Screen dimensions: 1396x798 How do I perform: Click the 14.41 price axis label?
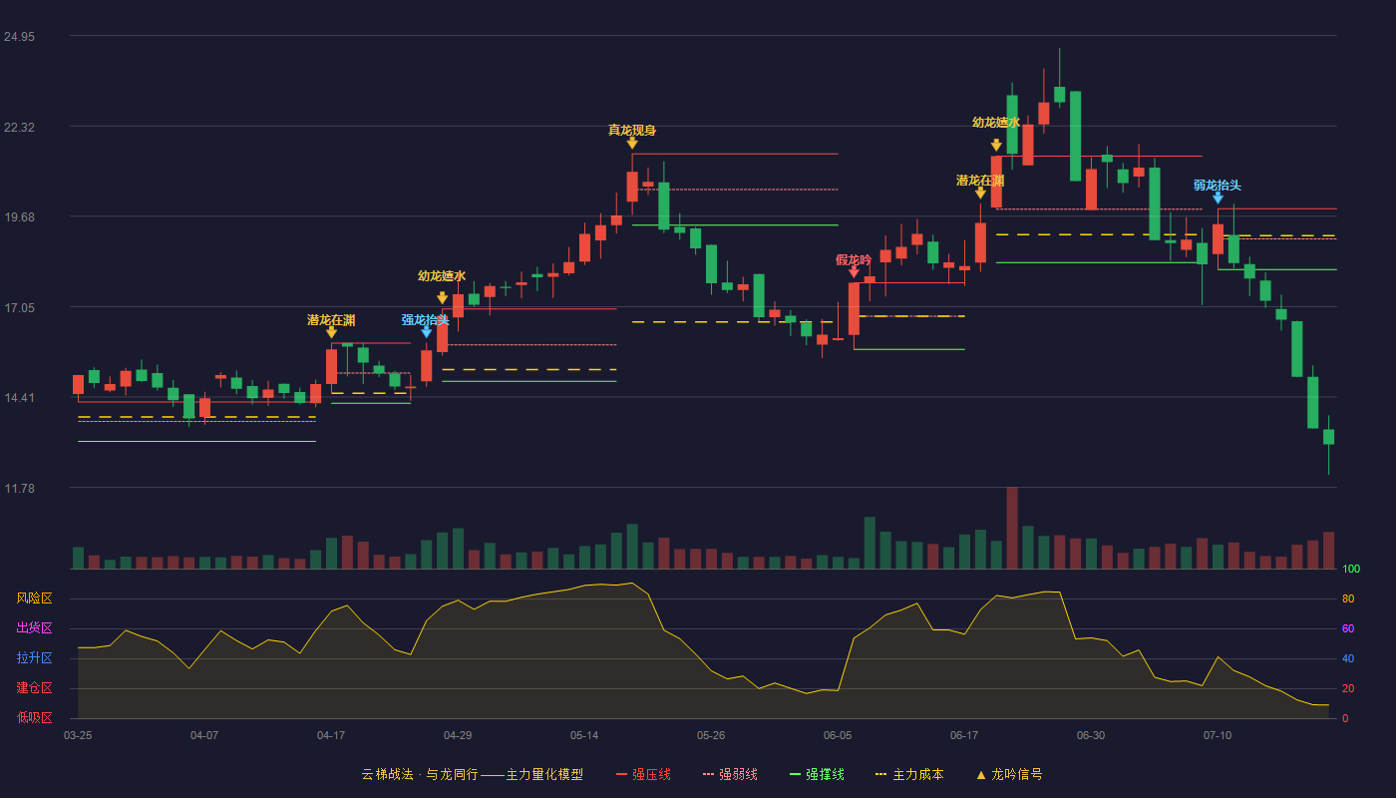pyautogui.click(x=19, y=398)
